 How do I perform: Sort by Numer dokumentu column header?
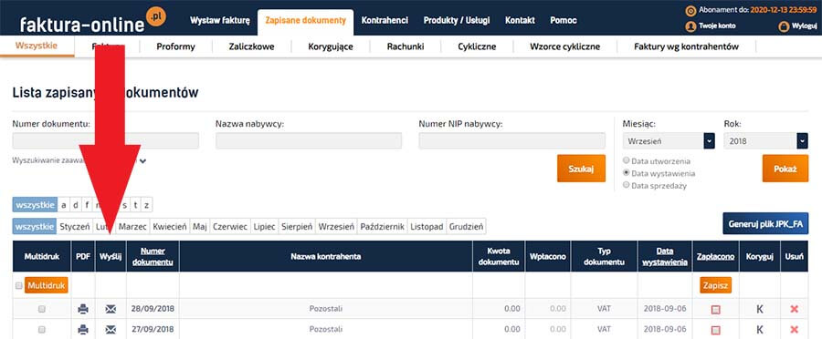coord(153,256)
